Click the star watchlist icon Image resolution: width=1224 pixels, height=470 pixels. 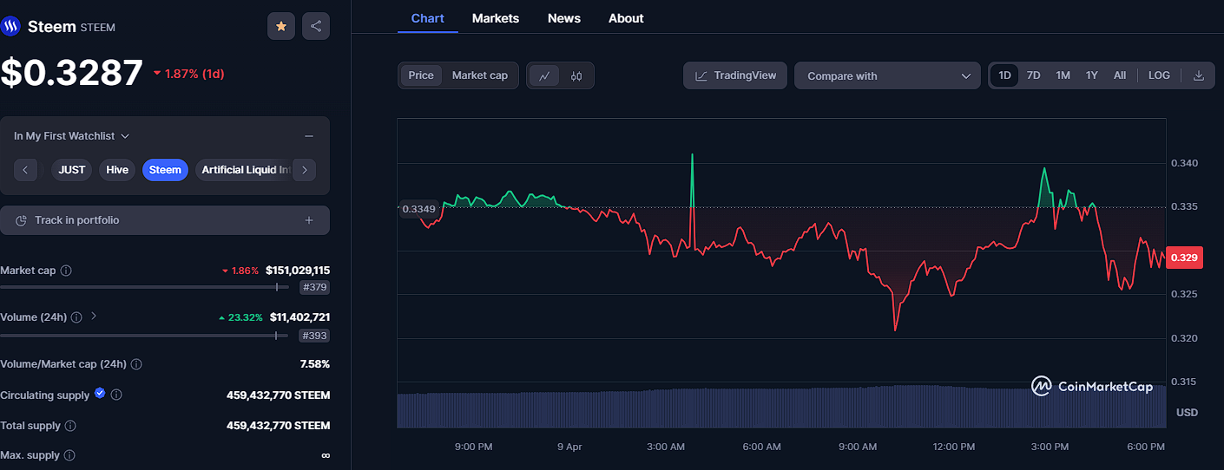(x=281, y=26)
